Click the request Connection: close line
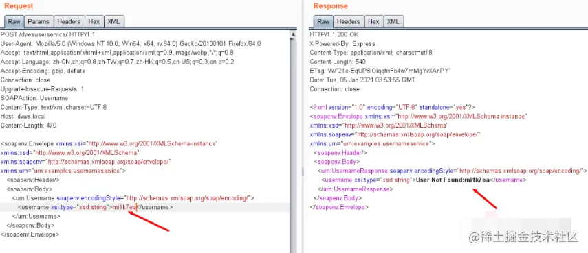Viewport: 588px width, 253px height. point(25,80)
